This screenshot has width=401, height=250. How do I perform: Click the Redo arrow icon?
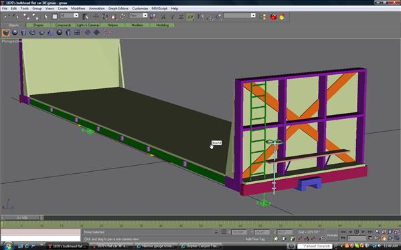16,17
